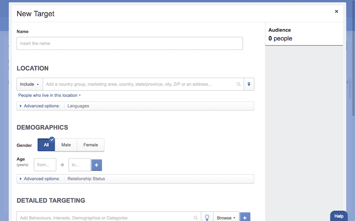Select the All gender option

tap(46, 145)
